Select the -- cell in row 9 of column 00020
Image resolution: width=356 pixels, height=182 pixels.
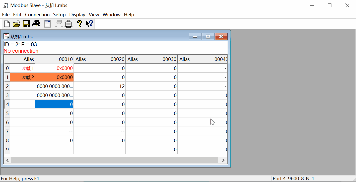point(106,149)
